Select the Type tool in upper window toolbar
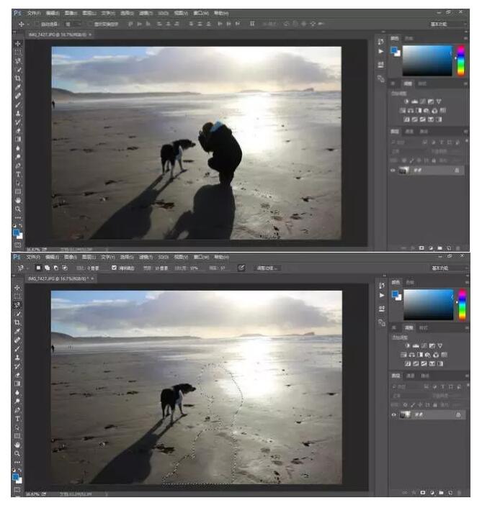The image size is (482, 508). (x=19, y=174)
